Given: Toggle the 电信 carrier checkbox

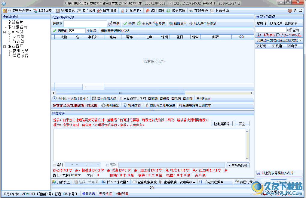Looking at the screenshot, I should pyautogui.click(x=289, y=46).
